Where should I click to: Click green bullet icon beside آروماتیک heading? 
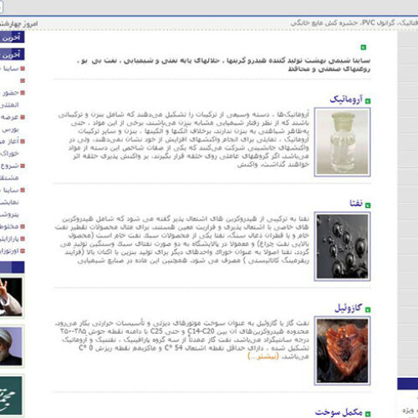368,101
